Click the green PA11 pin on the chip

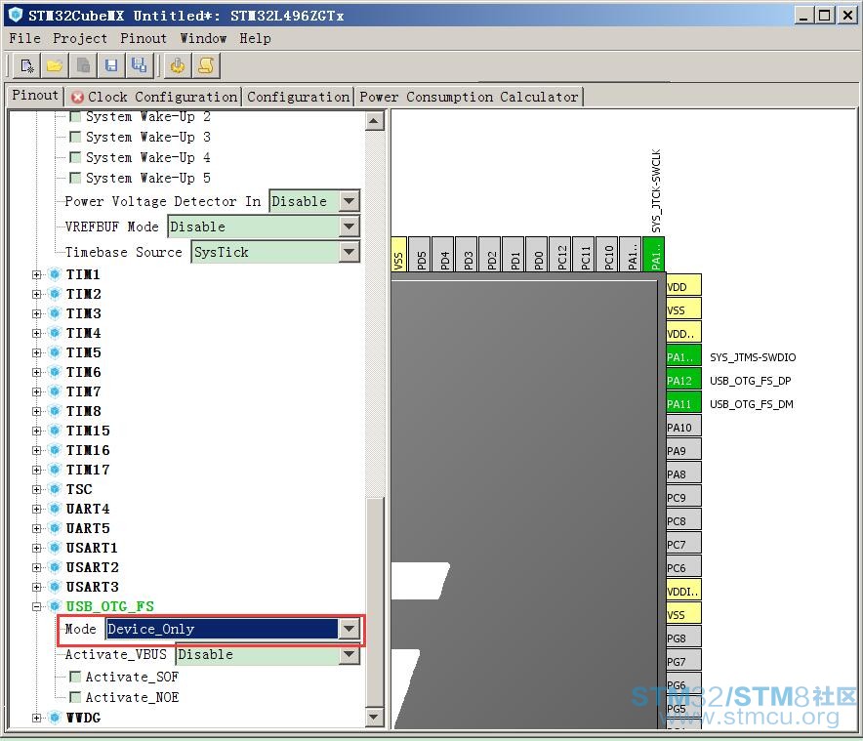pos(683,403)
